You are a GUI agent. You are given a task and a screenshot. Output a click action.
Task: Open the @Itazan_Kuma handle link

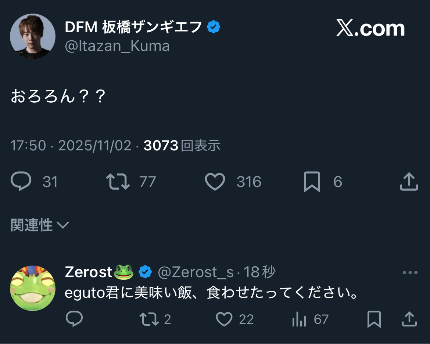[117, 46]
